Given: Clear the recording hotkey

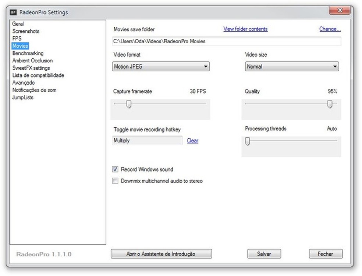Looking at the screenshot, I should (x=192, y=141).
